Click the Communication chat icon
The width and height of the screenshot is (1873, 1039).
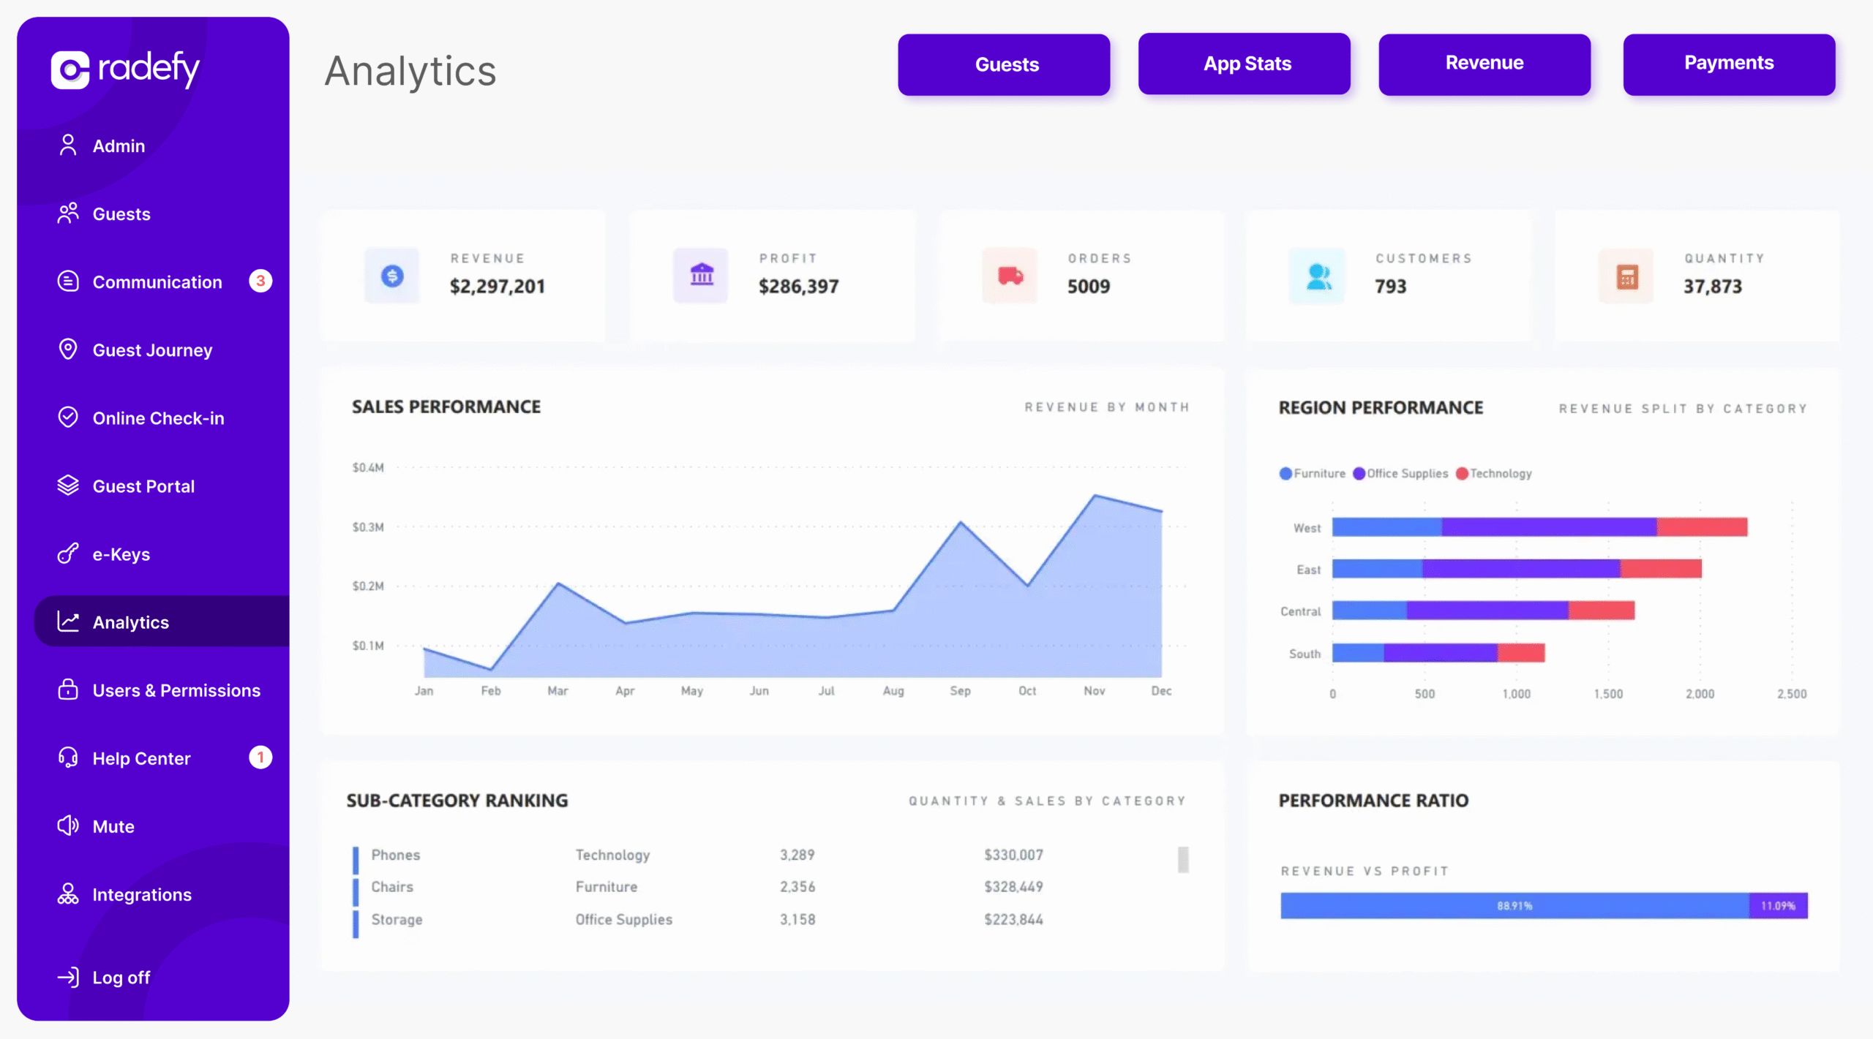68,282
